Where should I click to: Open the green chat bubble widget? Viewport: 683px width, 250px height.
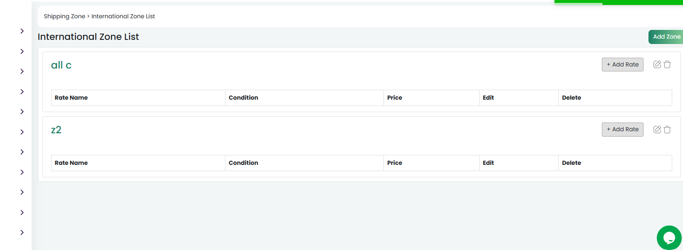click(669, 238)
